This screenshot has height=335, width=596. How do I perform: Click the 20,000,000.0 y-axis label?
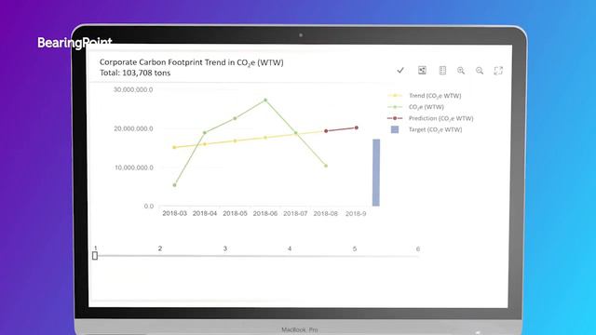pos(133,128)
